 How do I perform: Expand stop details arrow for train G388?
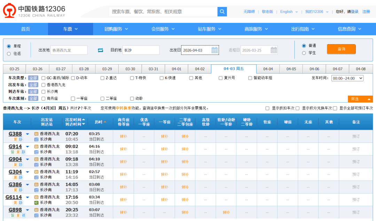28,134
